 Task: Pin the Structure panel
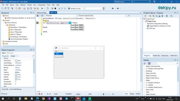click(x=31, y=13)
